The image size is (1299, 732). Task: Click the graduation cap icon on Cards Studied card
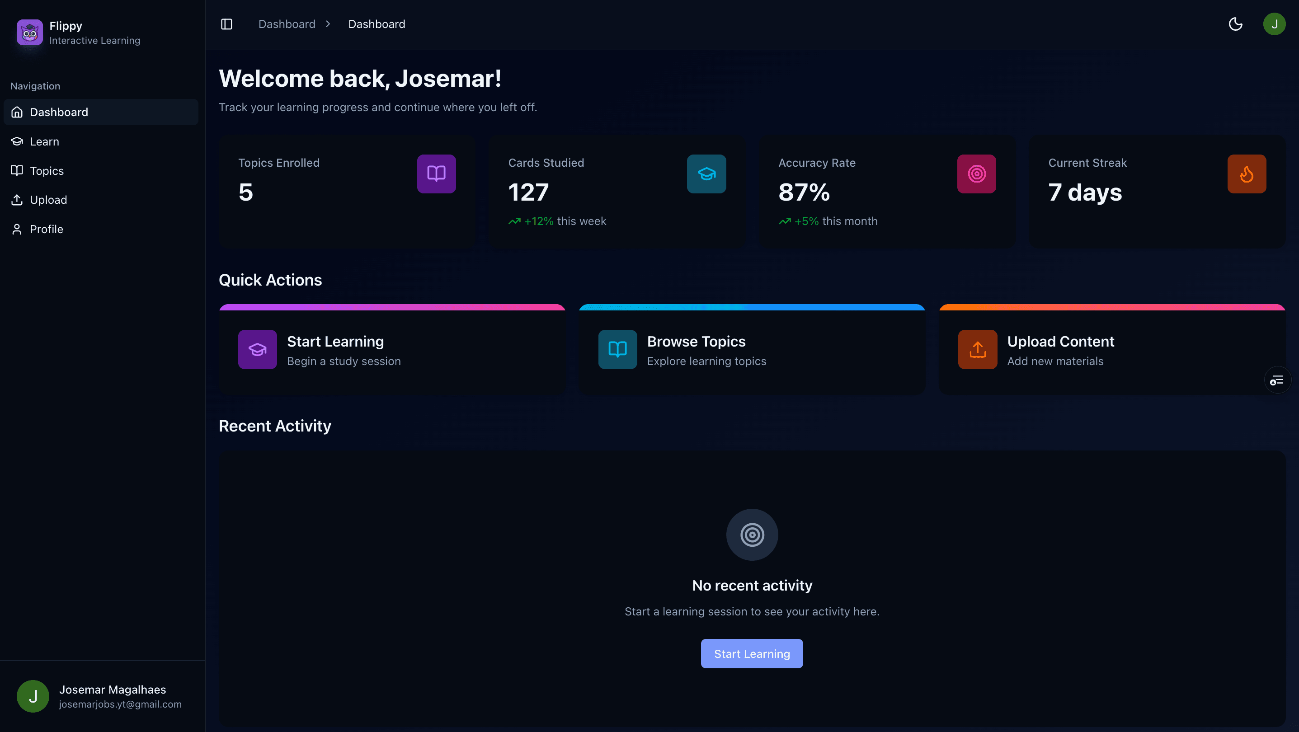tap(706, 174)
